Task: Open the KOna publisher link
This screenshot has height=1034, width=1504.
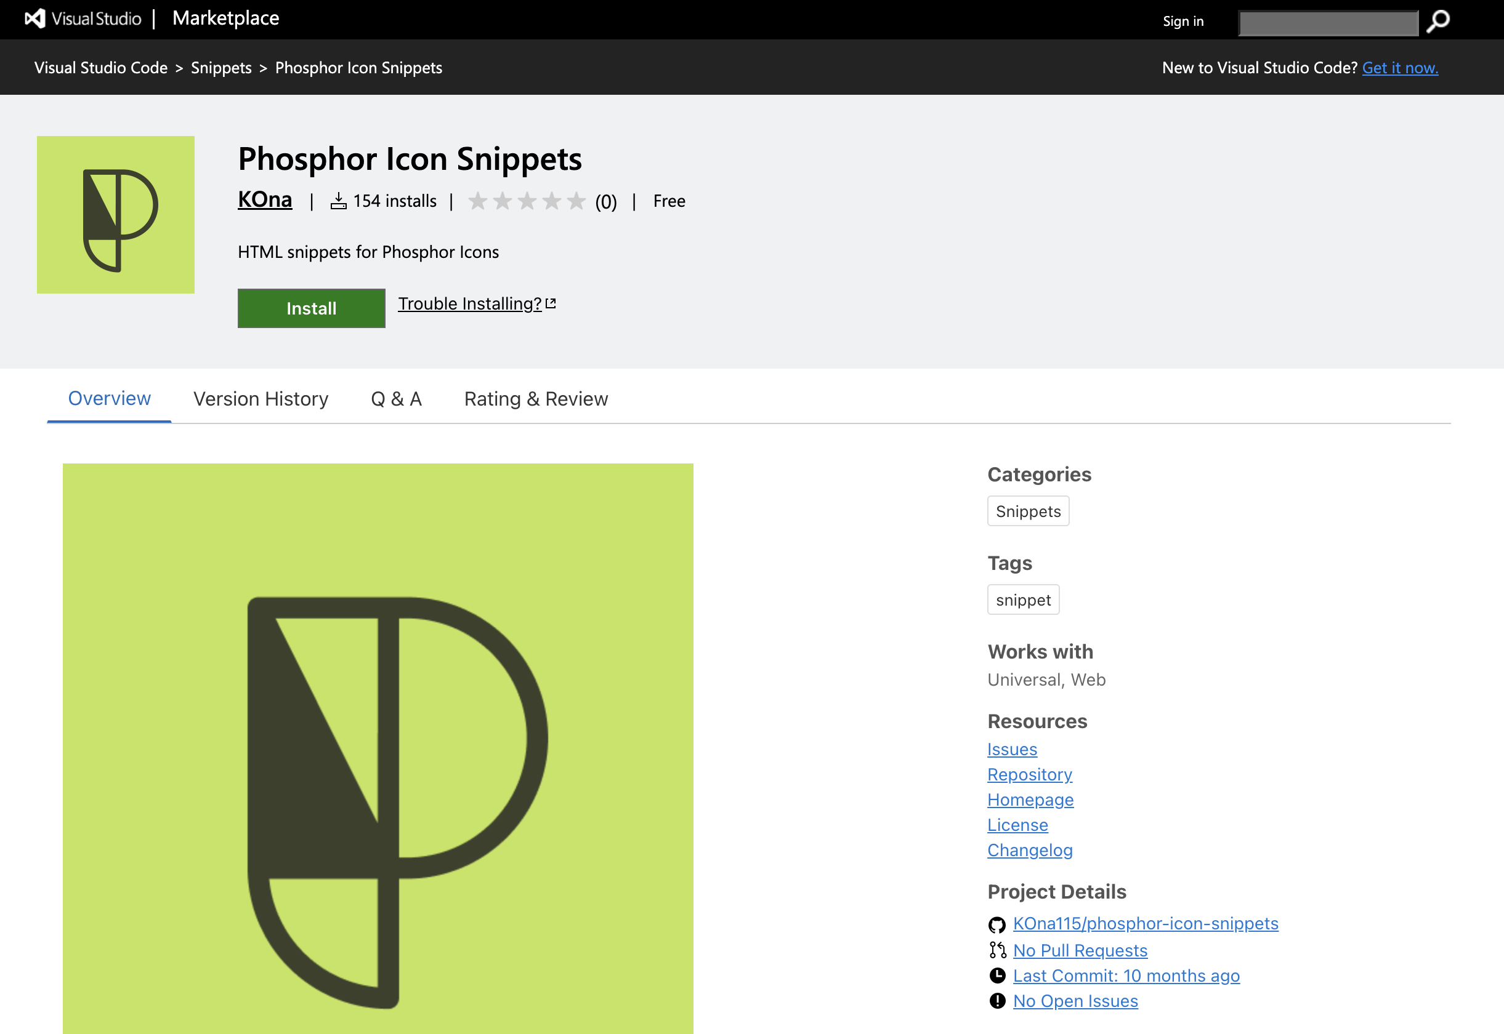Action: point(264,199)
